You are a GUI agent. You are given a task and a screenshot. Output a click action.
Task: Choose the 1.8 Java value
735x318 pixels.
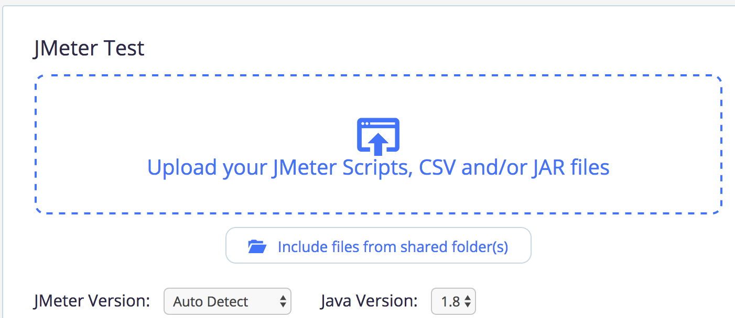pyautogui.click(x=450, y=302)
